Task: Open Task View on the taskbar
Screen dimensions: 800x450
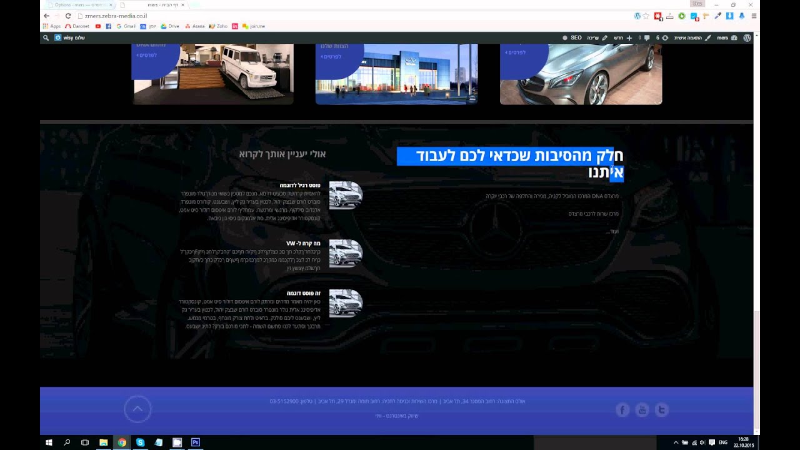Action: (x=85, y=442)
